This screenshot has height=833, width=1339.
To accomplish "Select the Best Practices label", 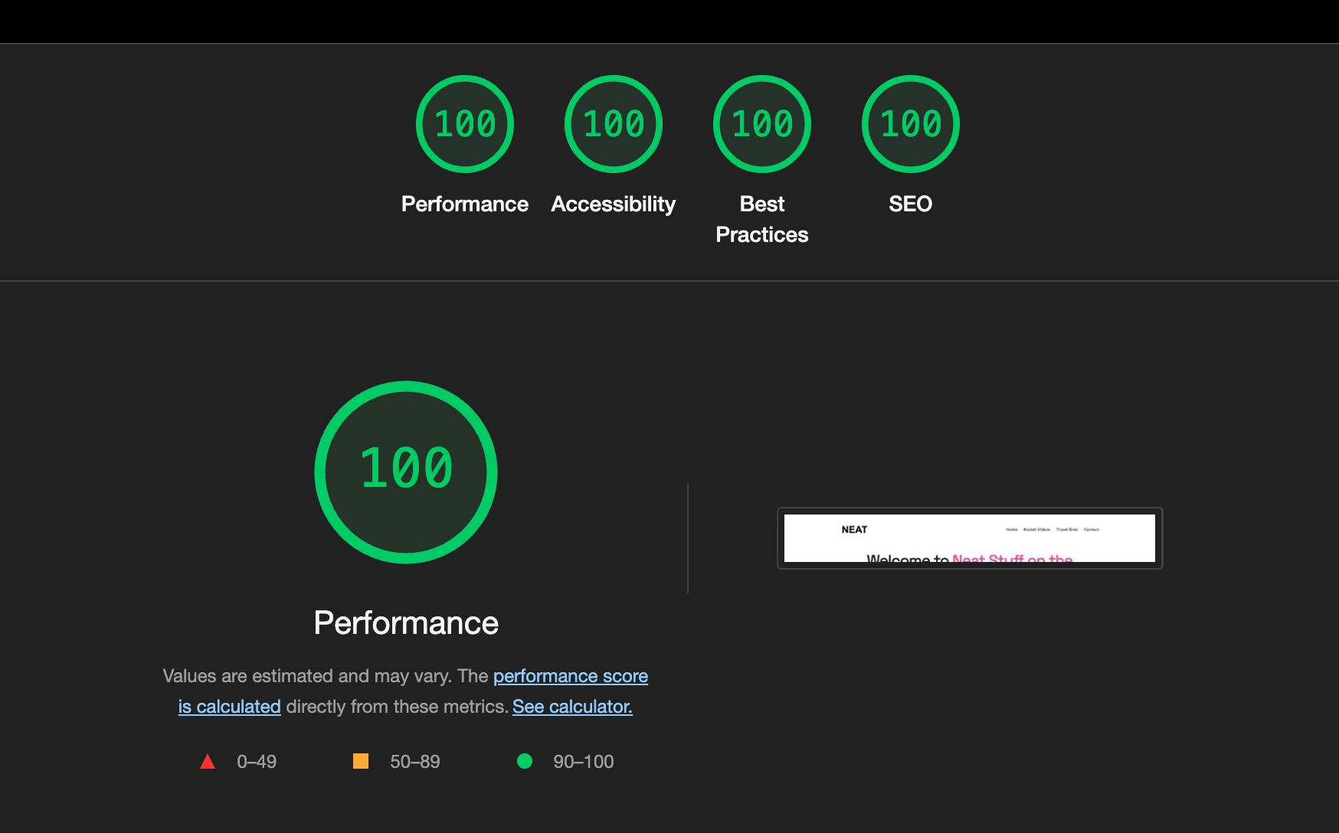I will pos(761,219).
